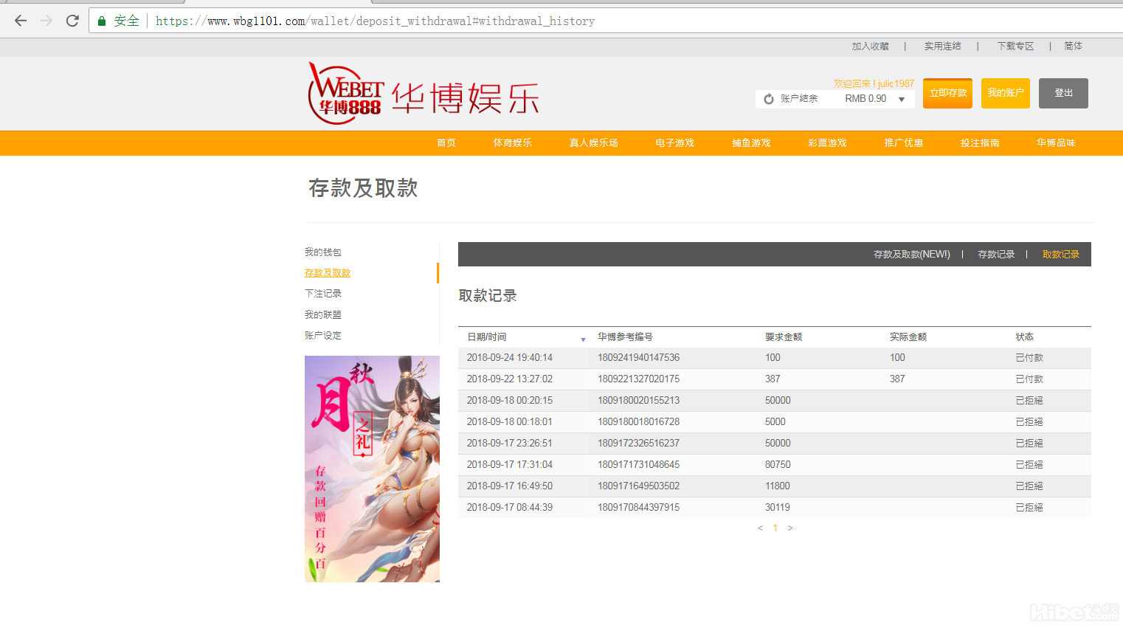Go to next page arrow in pagination

coord(790,528)
